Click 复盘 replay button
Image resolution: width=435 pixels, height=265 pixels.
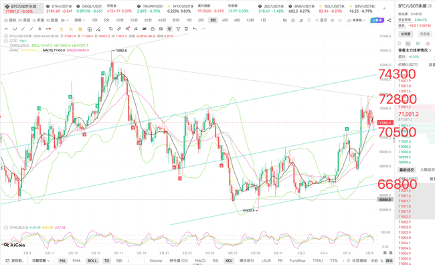(x=52, y=20)
